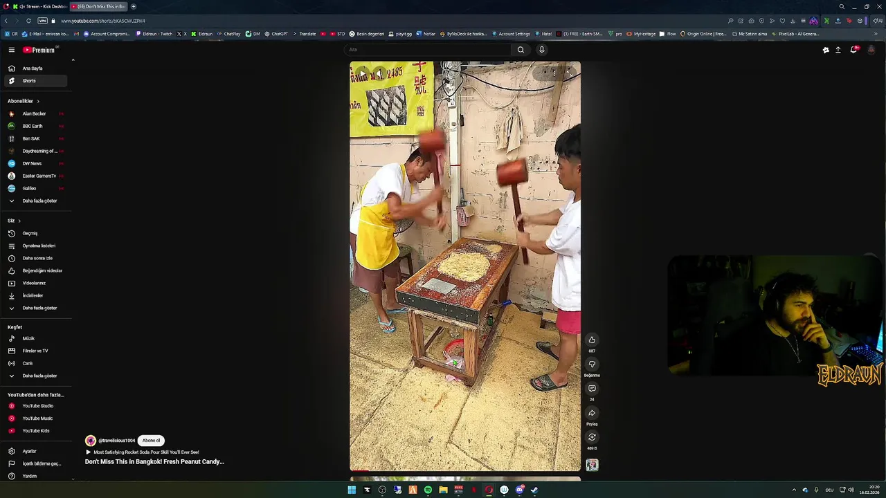Show hidden system tray icons
This screenshot has height=498, width=886.
(x=794, y=490)
